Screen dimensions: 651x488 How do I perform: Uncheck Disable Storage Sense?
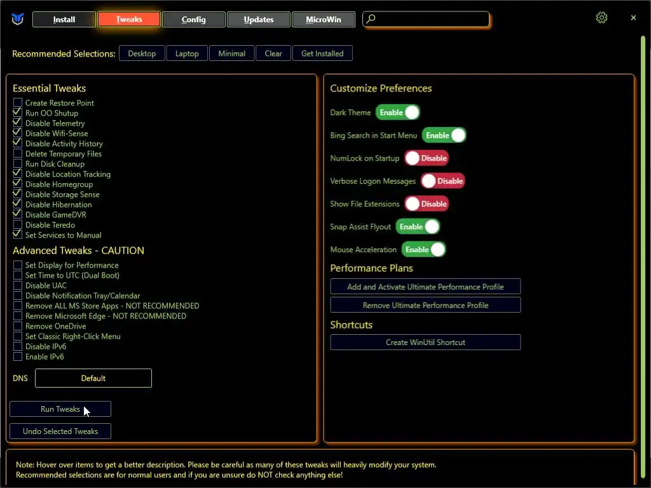point(17,194)
